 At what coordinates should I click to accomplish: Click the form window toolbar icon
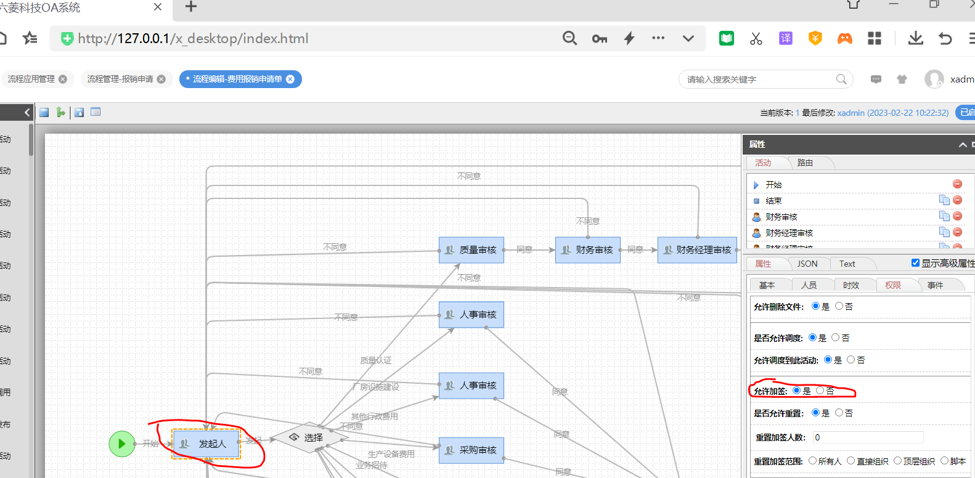coord(96,111)
